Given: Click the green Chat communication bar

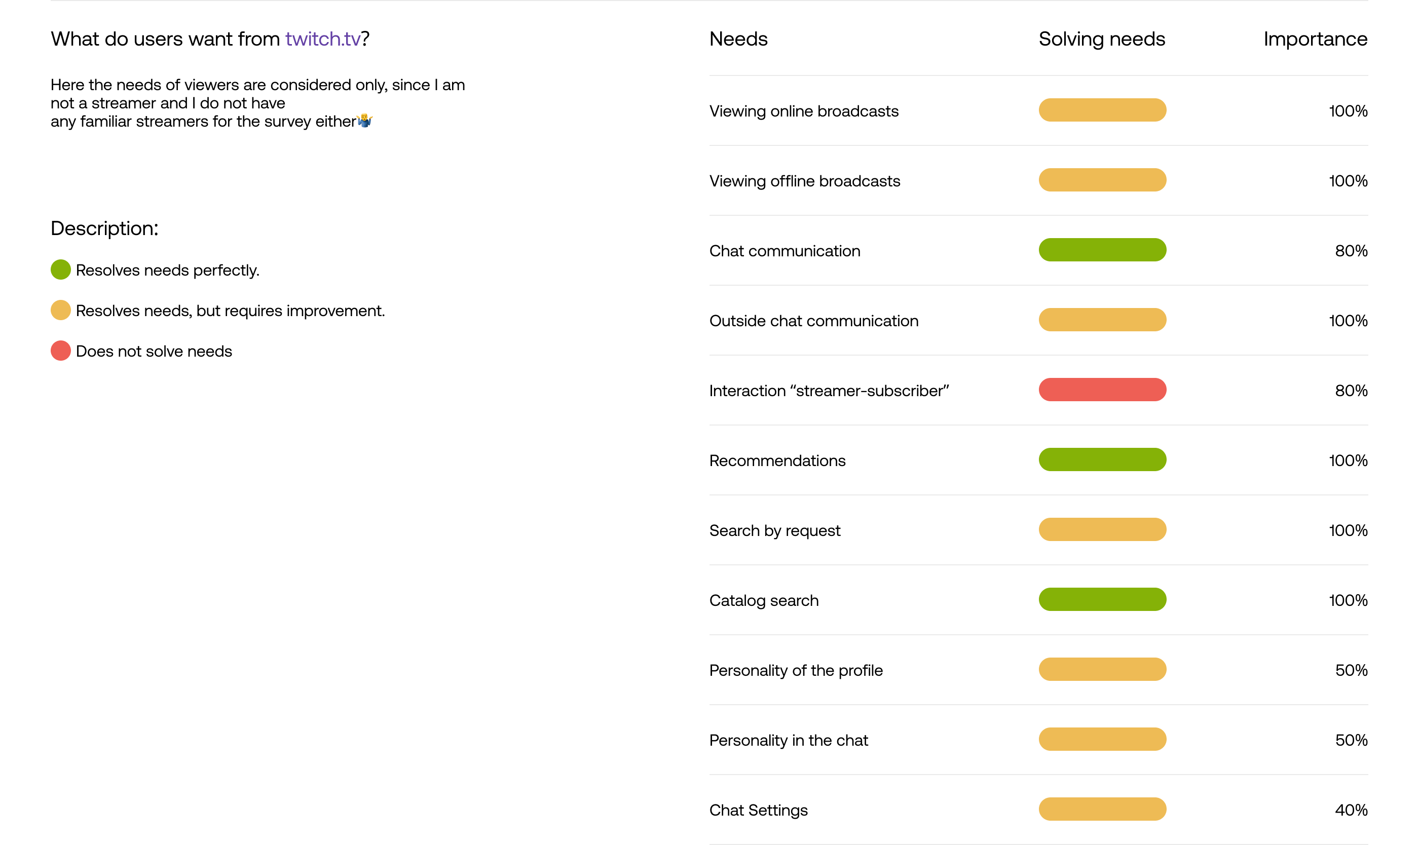Looking at the screenshot, I should pos(1102,250).
